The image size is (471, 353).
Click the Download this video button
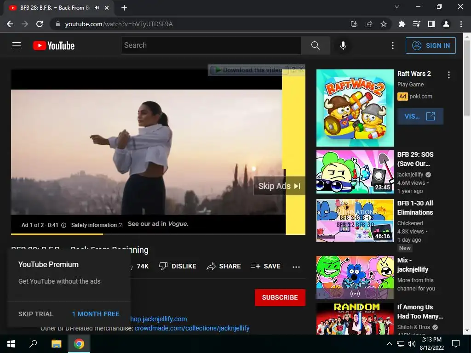pos(249,70)
